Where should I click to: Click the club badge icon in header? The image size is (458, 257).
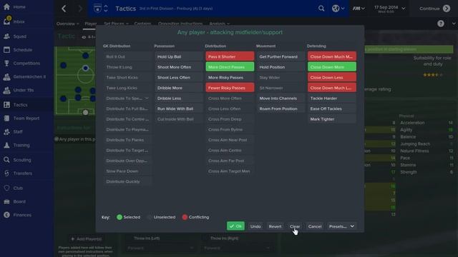[97, 8]
